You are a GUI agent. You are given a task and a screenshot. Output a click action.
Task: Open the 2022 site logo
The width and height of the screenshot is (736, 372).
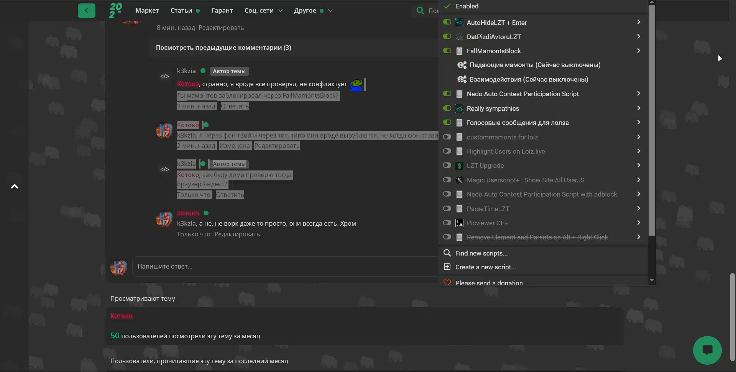point(115,10)
